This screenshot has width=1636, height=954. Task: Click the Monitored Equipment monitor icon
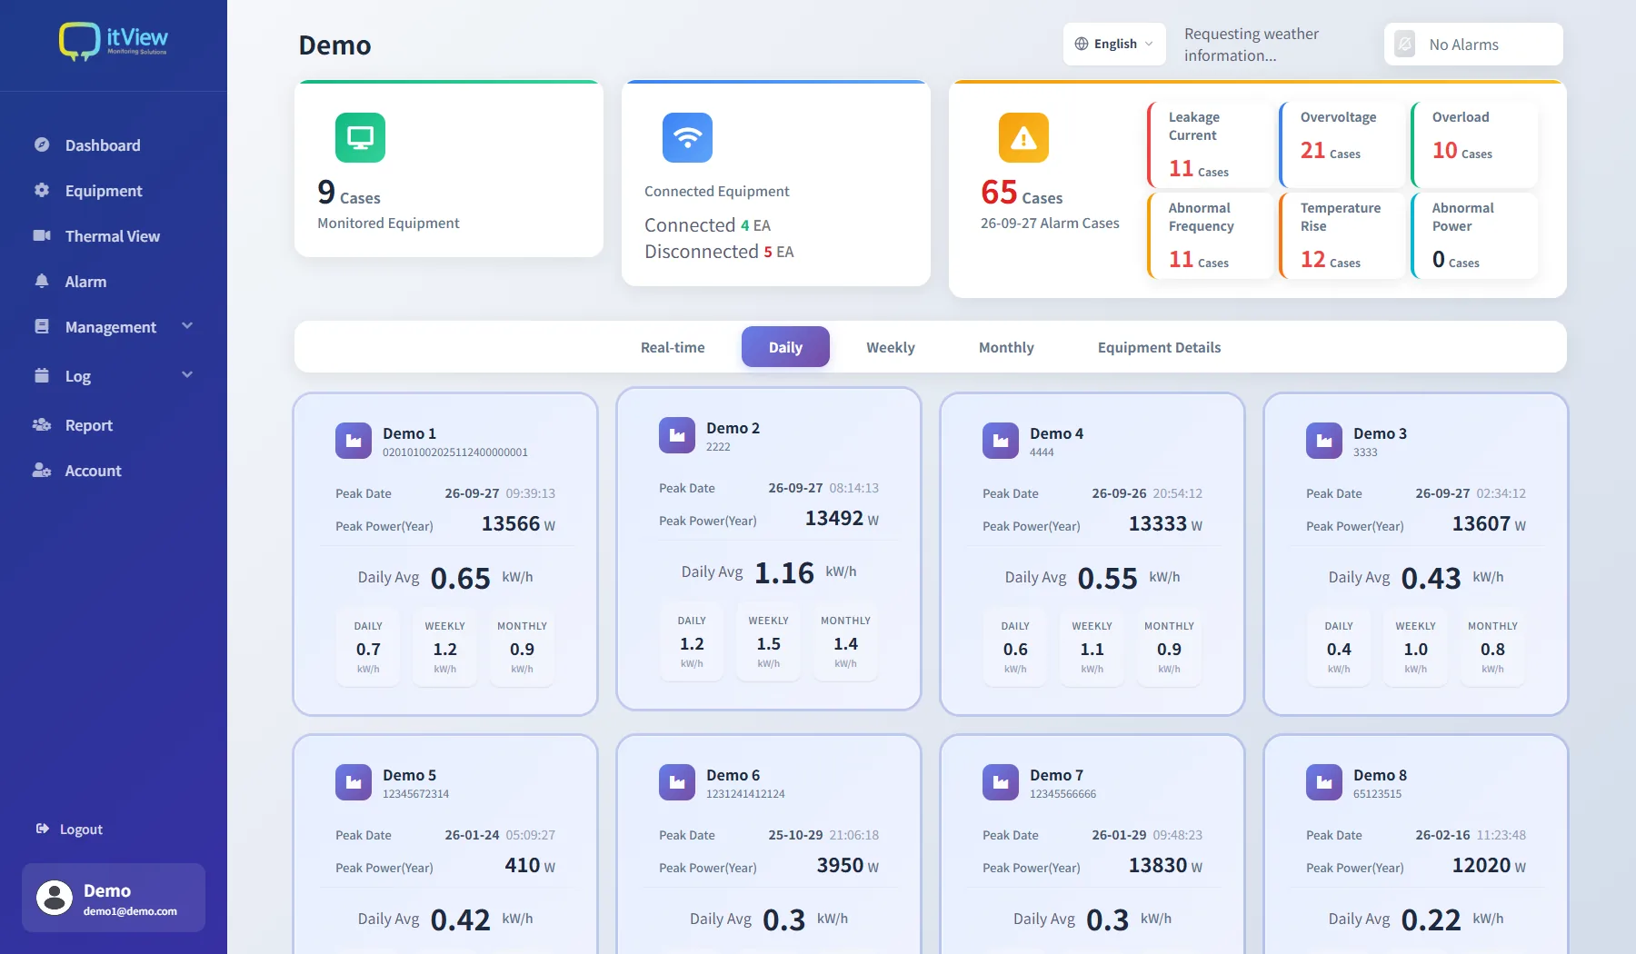(360, 137)
